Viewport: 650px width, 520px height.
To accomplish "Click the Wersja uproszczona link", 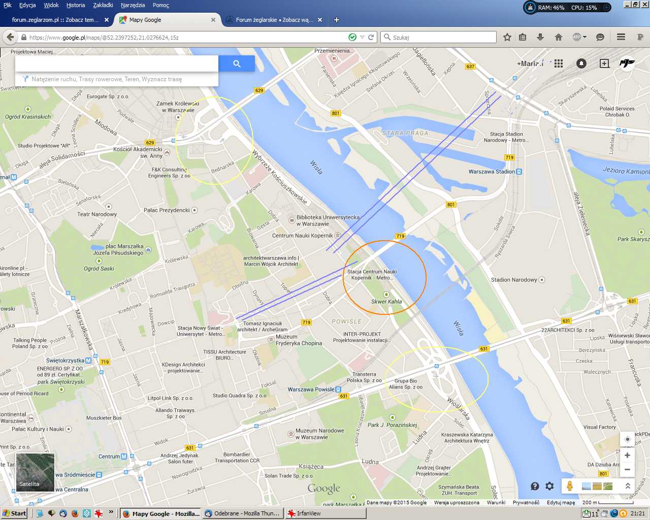I will (x=457, y=502).
